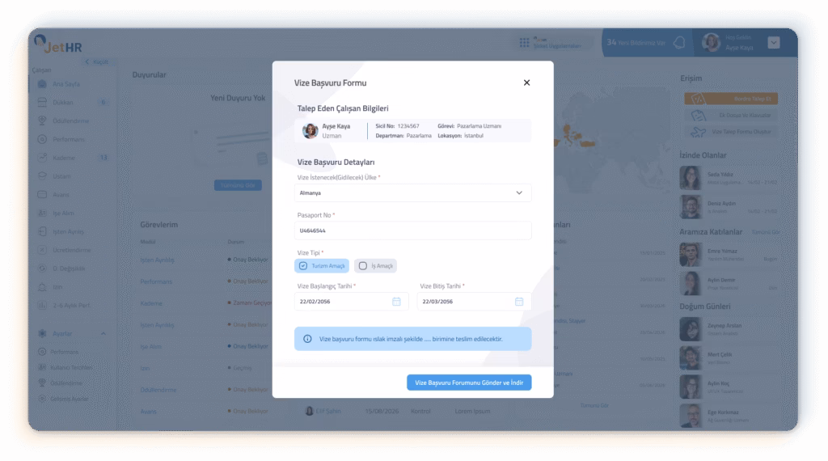Viewport: 828px width, 461px height.
Task: Open the apps grid icon in header
Action: (x=525, y=43)
